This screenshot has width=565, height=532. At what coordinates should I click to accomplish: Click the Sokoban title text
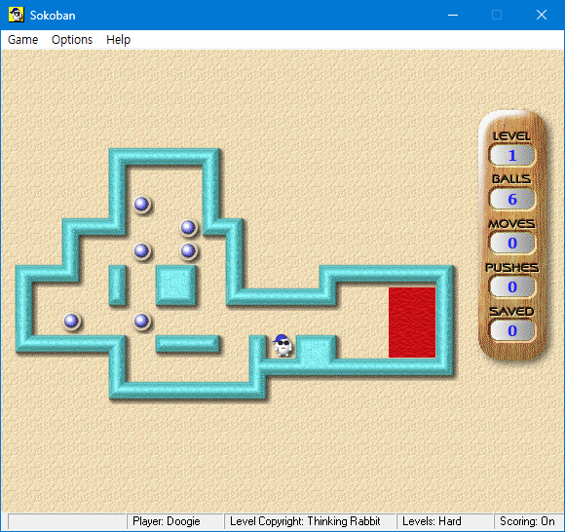(53, 16)
